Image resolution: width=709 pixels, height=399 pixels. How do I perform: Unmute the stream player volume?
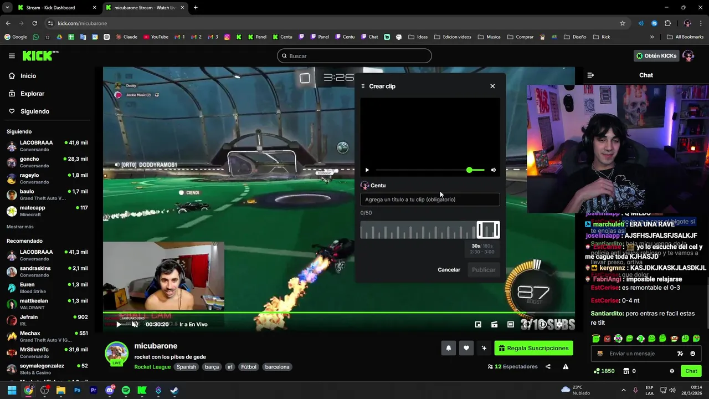click(135, 324)
